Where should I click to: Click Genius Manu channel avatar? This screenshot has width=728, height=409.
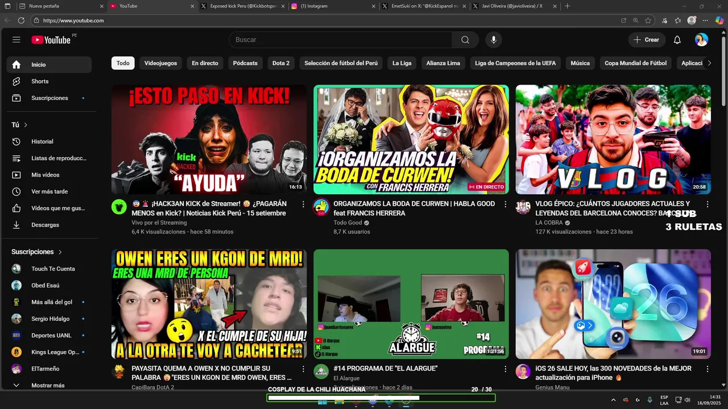pos(523,372)
